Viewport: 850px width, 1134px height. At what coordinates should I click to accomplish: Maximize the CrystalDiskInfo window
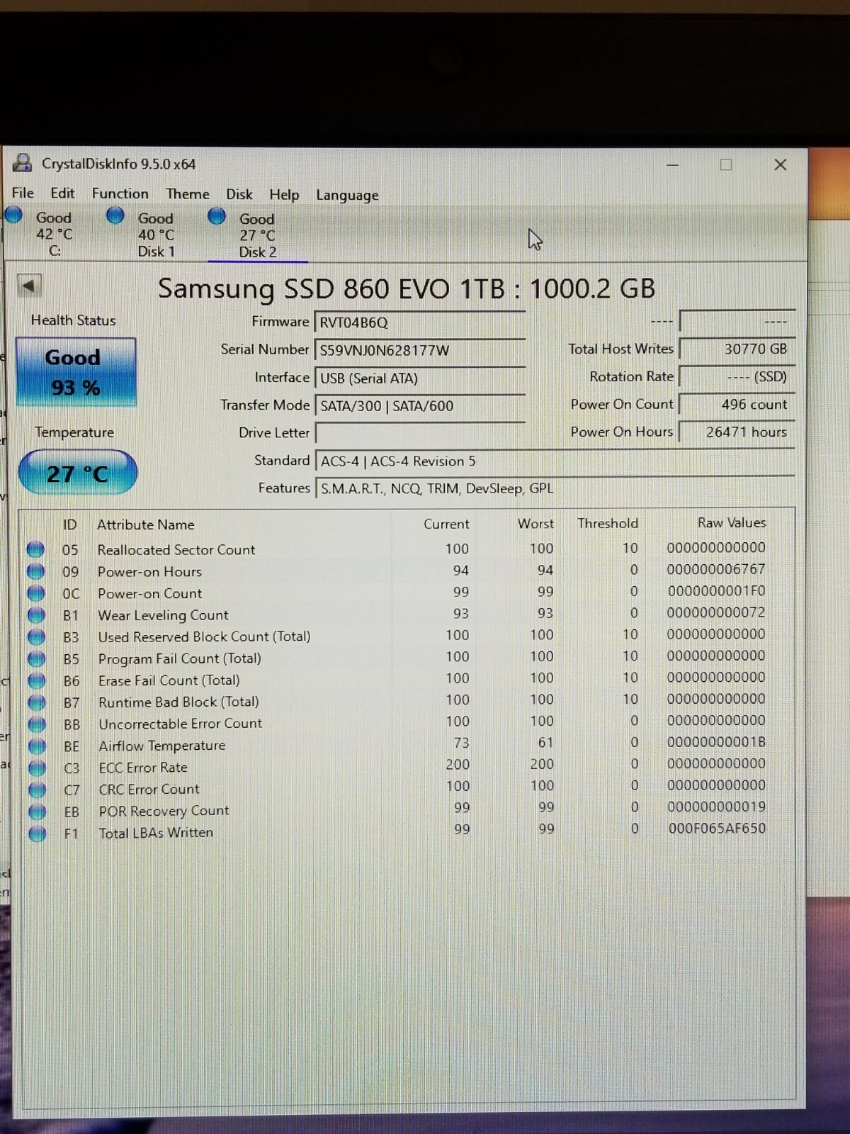(x=726, y=164)
